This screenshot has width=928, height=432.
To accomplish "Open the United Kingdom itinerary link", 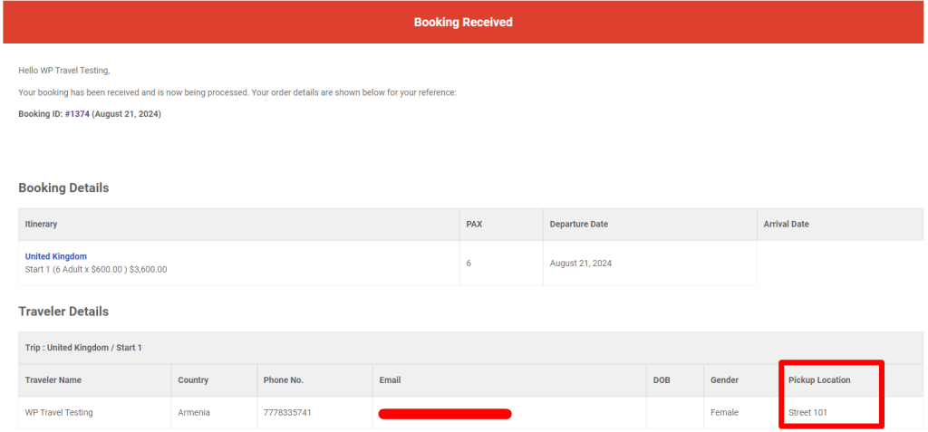I will click(x=56, y=256).
